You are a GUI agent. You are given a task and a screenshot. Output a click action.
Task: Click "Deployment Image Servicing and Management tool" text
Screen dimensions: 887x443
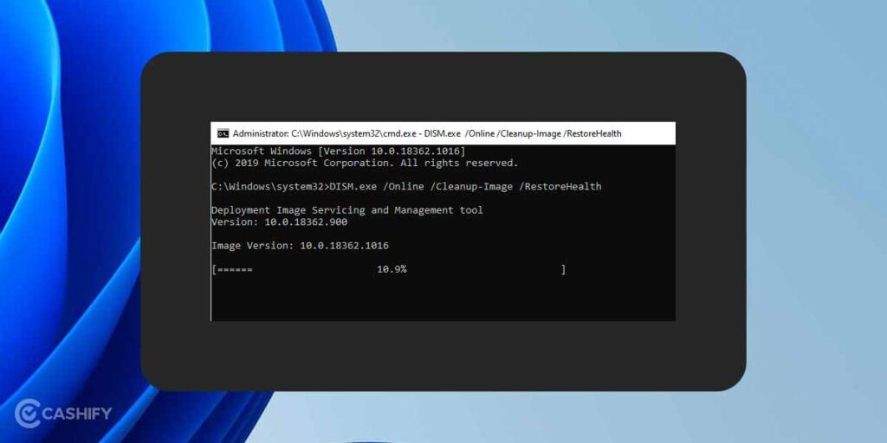tap(347, 210)
